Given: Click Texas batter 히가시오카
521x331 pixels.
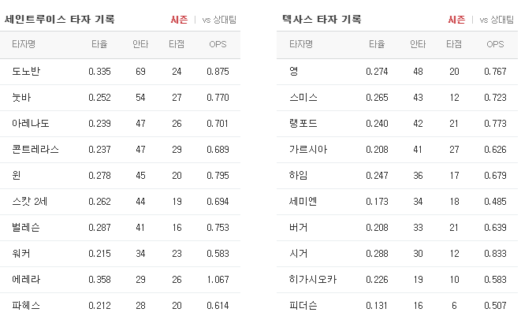Looking at the screenshot, I should pyautogui.click(x=313, y=279).
